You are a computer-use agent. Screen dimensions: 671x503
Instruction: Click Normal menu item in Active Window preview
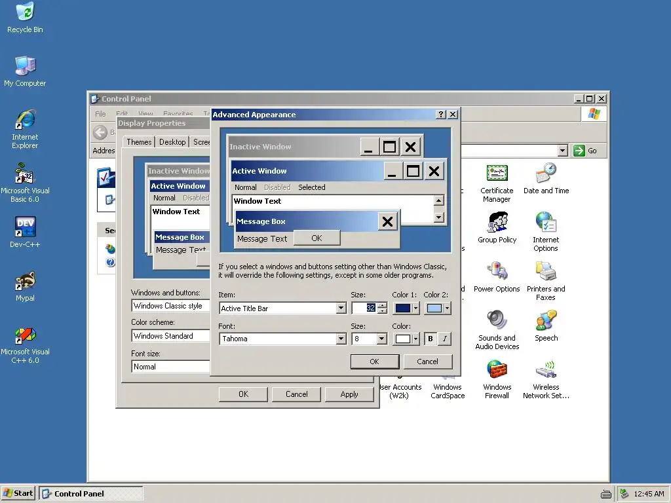(245, 187)
